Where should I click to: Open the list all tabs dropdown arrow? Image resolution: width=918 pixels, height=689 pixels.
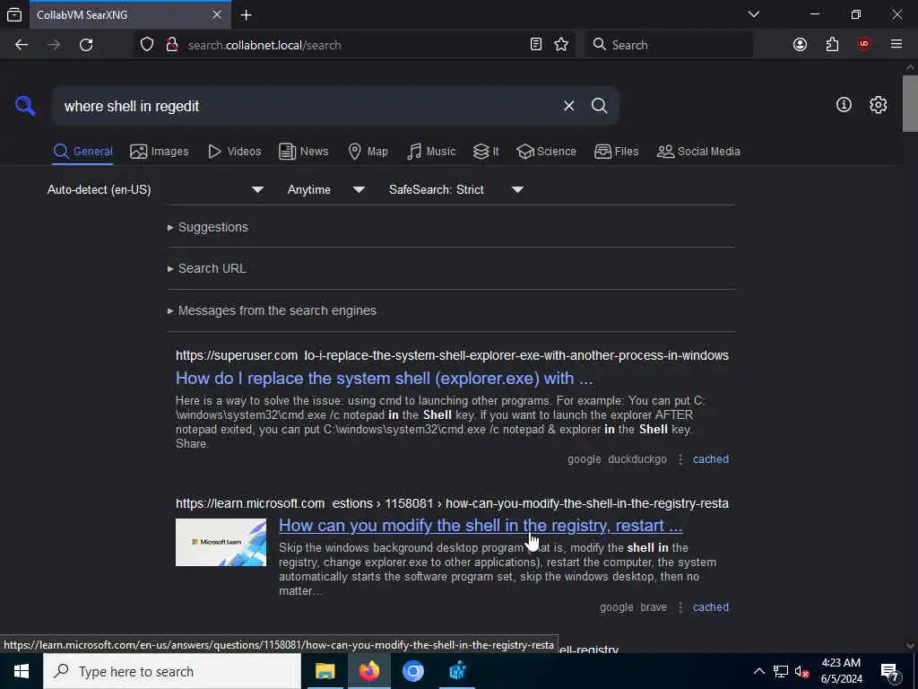click(754, 14)
